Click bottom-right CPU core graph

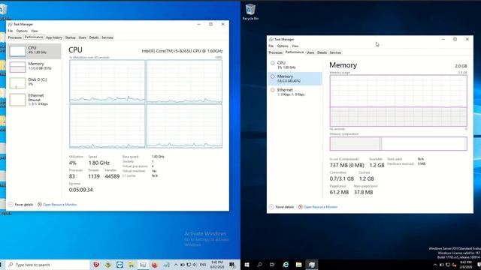pyautogui.click(x=184, y=126)
